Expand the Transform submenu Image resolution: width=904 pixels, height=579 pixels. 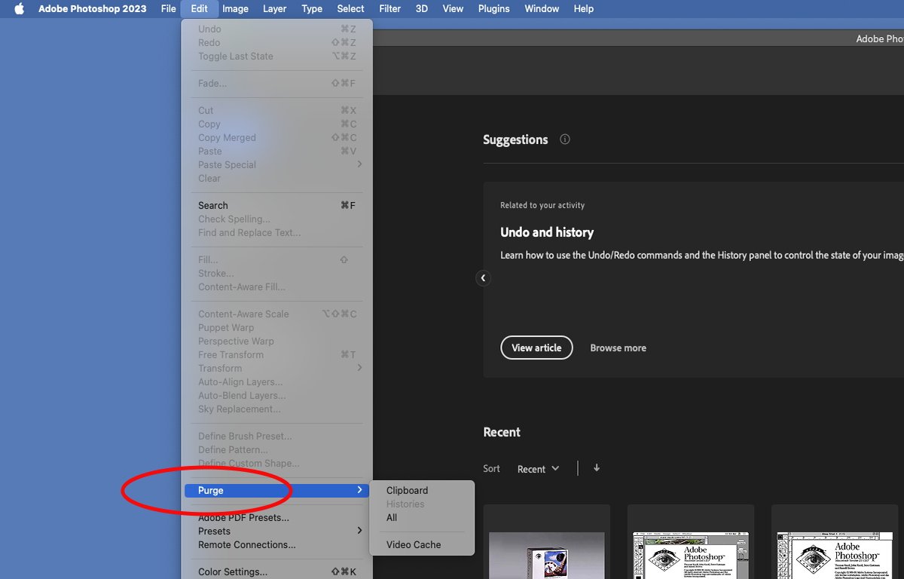pyautogui.click(x=220, y=368)
